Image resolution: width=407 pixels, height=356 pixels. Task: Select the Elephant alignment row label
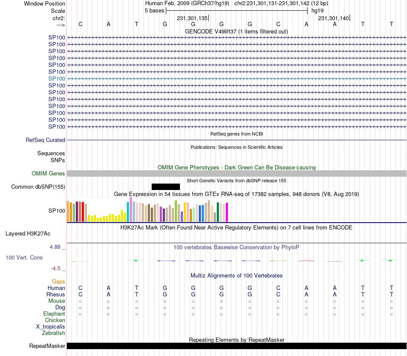point(54,314)
